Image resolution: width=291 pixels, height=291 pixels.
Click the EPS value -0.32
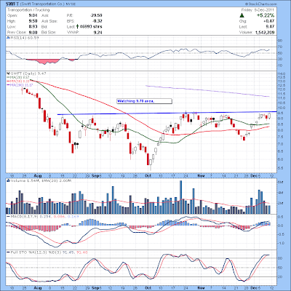[97, 21]
